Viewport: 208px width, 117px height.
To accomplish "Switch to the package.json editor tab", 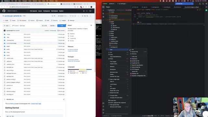I will pos(155,7).
